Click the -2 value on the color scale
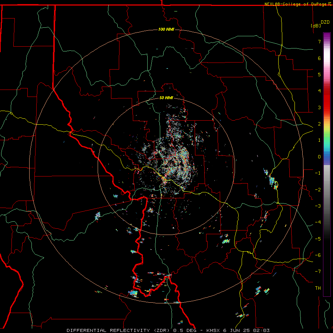Image resolution: width=333 pixels, height=333 pixels. (x=318, y=190)
